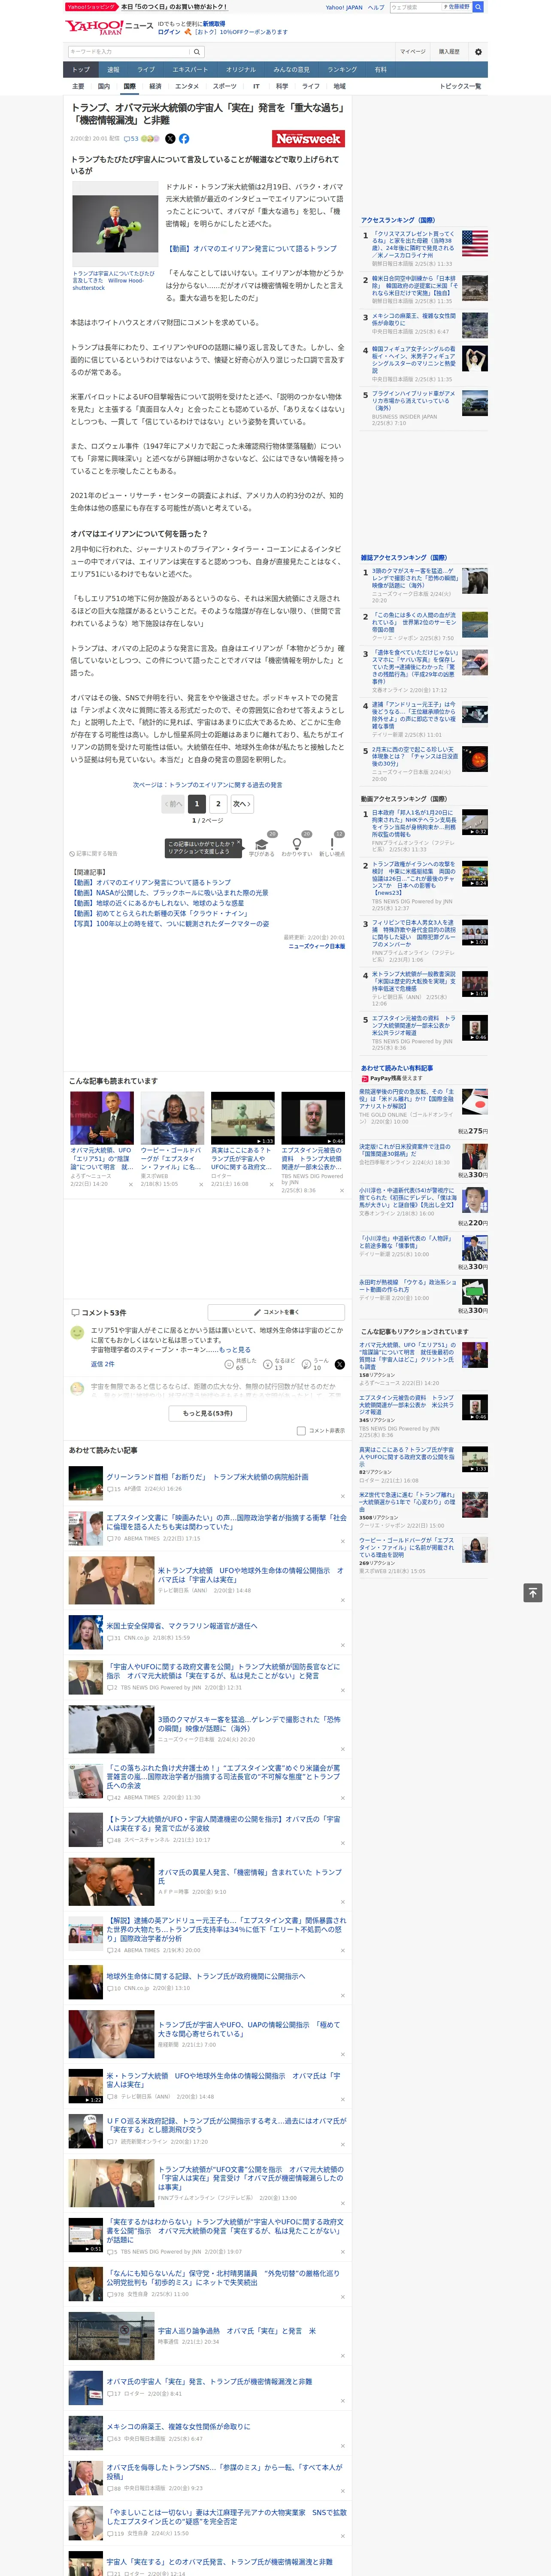The image size is (551, 2576).
Task: Click the scroll-to-top arrow button
Action: click(533, 1593)
